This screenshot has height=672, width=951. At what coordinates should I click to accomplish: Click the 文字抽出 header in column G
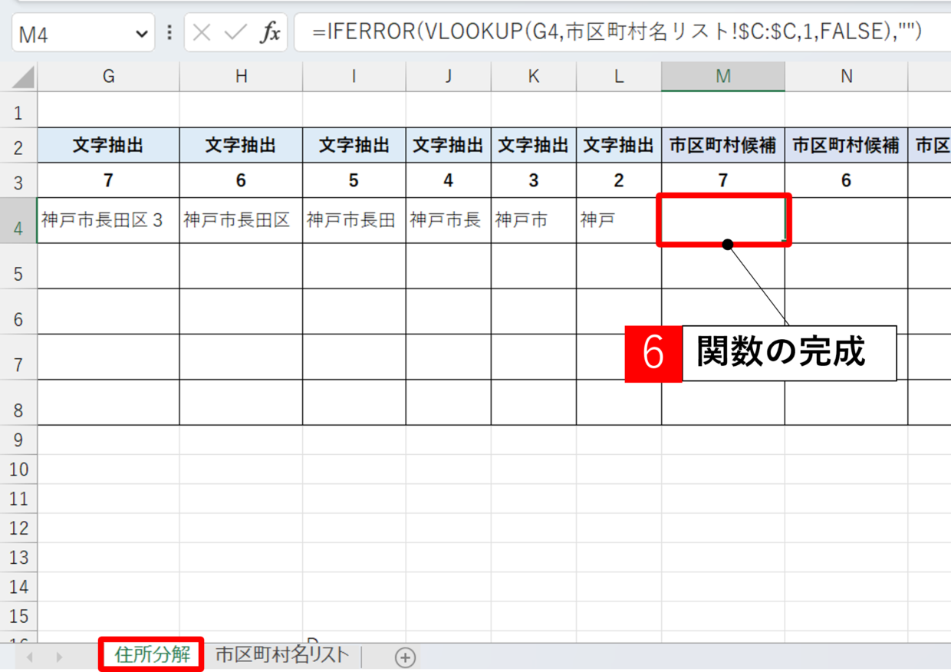click(x=108, y=146)
